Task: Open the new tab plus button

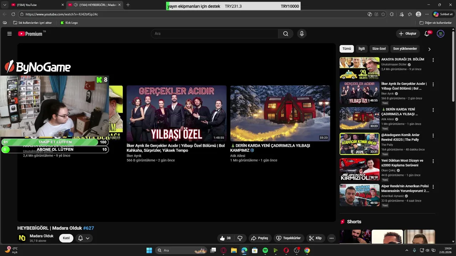Action: click(x=128, y=5)
